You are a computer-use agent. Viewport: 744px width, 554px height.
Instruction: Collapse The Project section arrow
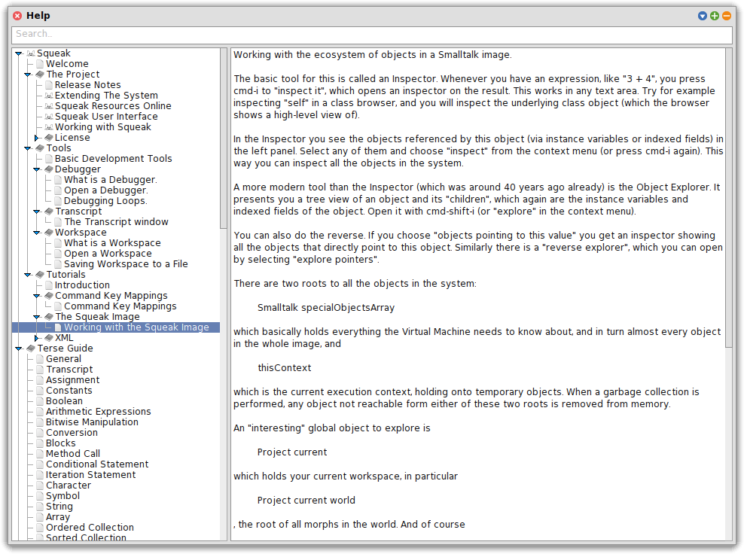click(28, 75)
